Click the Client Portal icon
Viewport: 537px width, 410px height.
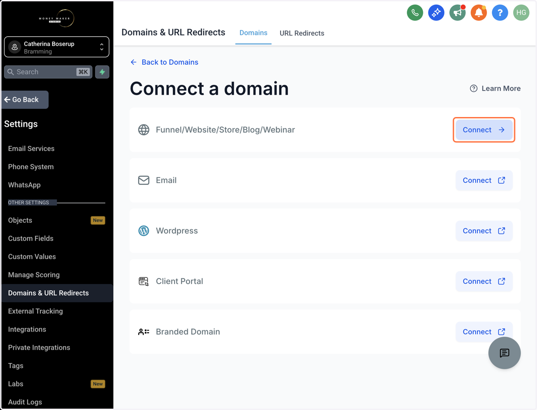[x=144, y=281]
